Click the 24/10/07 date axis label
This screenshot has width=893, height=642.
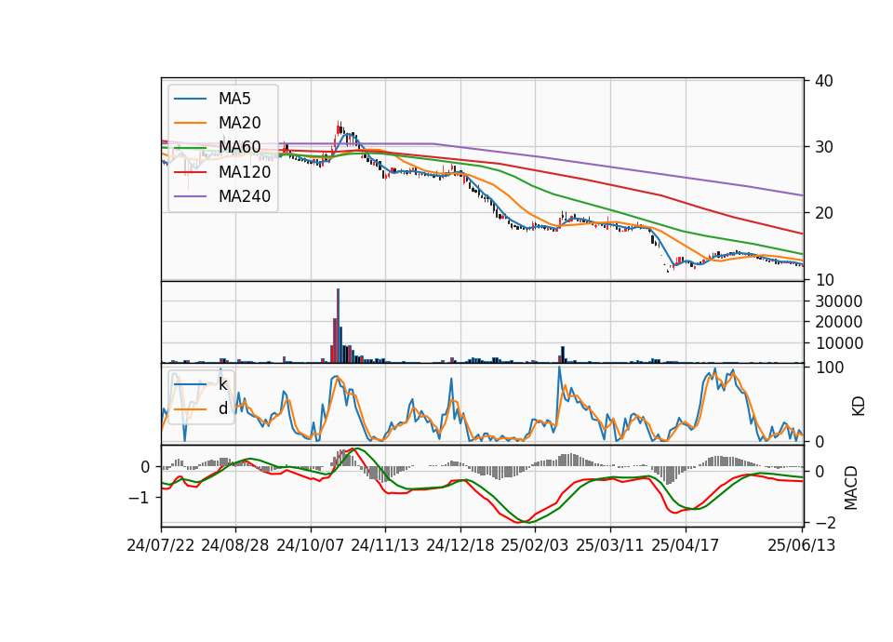tap(311, 545)
